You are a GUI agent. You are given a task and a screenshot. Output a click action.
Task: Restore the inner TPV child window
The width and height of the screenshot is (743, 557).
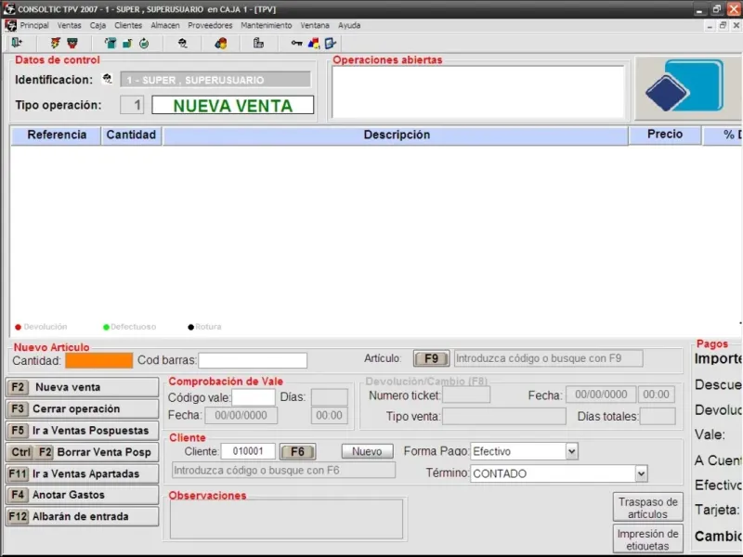[723, 26]
